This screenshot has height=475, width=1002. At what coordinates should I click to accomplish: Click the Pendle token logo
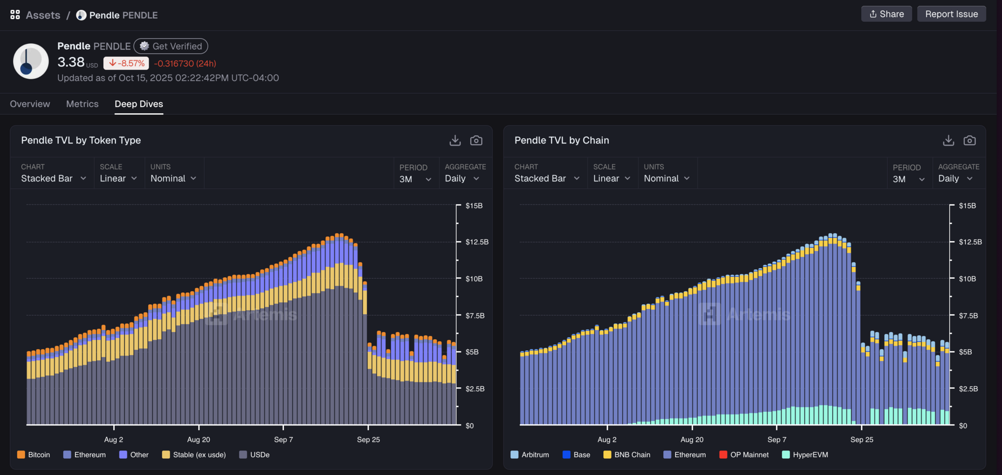31,61
